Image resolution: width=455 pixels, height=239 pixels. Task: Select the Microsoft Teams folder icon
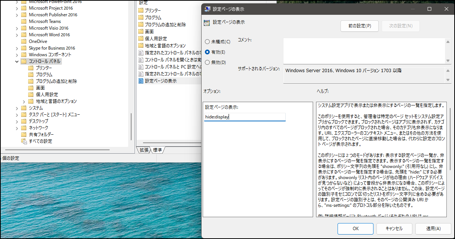click(24, 21)
